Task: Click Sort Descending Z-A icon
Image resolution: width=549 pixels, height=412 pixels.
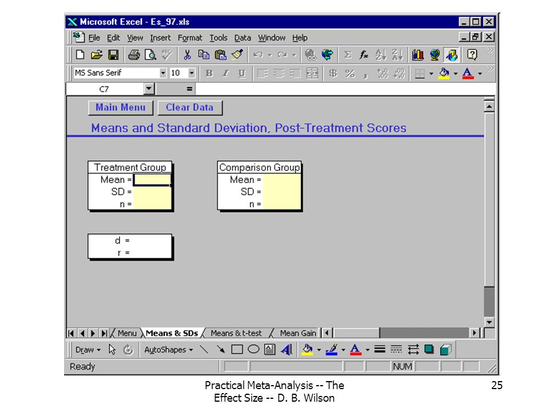Action: click(x=397, y=55)
